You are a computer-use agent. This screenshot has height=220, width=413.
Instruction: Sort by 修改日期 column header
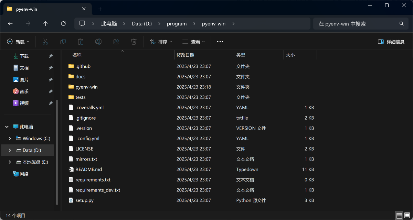[x=186, y=55]
